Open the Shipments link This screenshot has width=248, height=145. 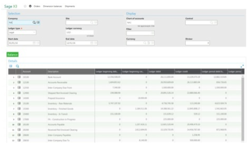70,6
